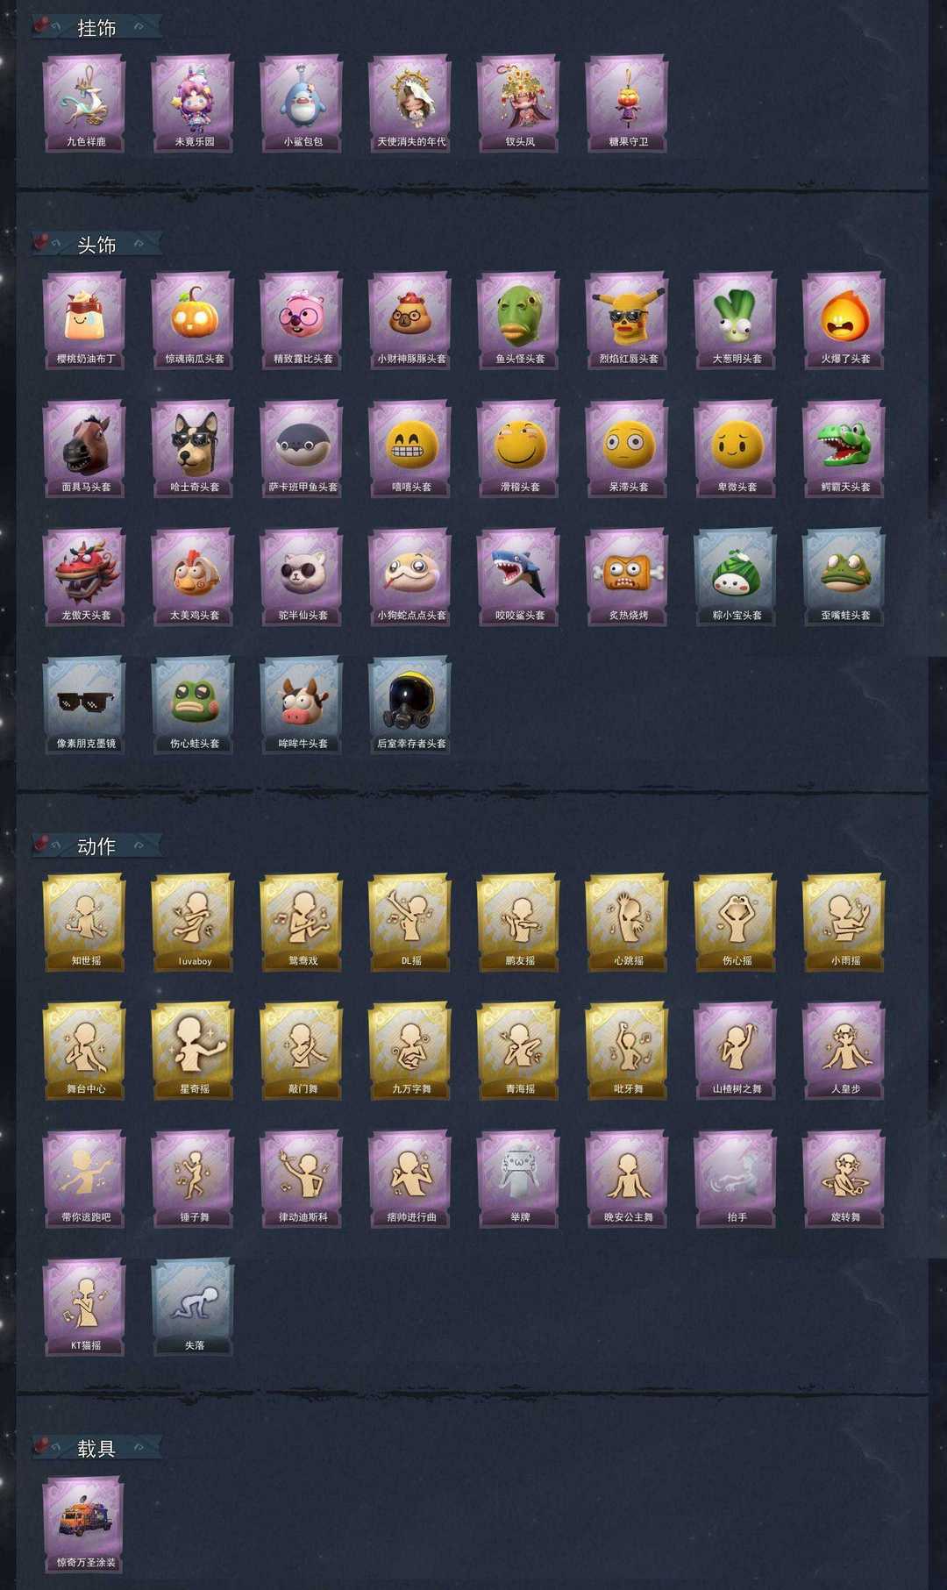947x1590 pixels.
Task: Click the 头饰 section header
Action: click(96, 245)
